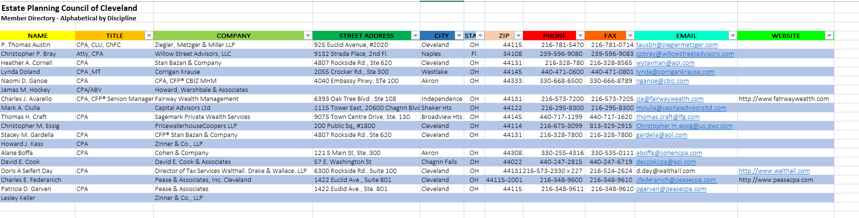Open email link aboffa@cohencpa.com
The image size is (859, 218).
pyautogui.click(x=669, y=153)
